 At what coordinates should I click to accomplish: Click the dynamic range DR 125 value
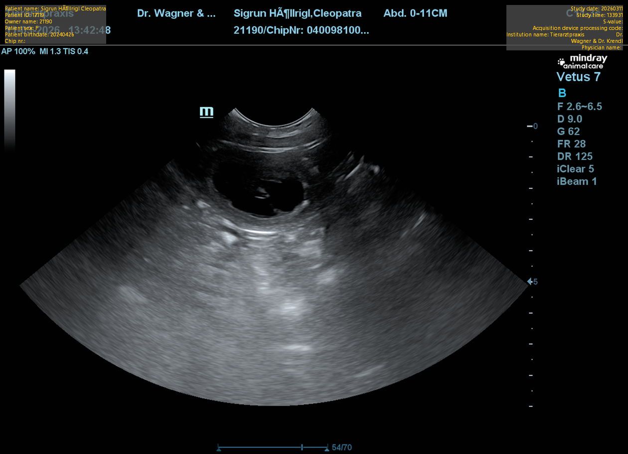[574, 156]
